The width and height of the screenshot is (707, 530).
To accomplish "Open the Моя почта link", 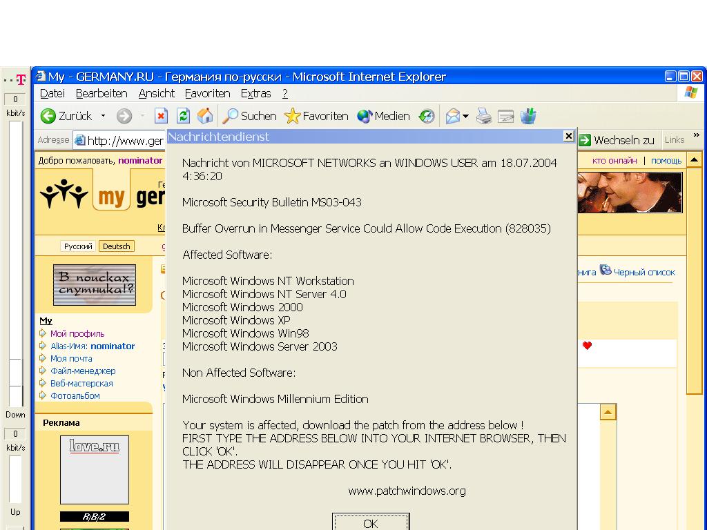I will [x=71, y=358].
